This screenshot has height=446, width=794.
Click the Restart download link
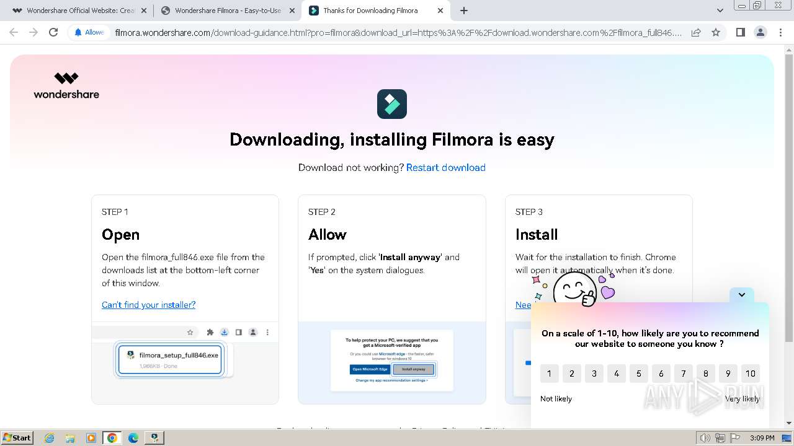tap(445, 167)
